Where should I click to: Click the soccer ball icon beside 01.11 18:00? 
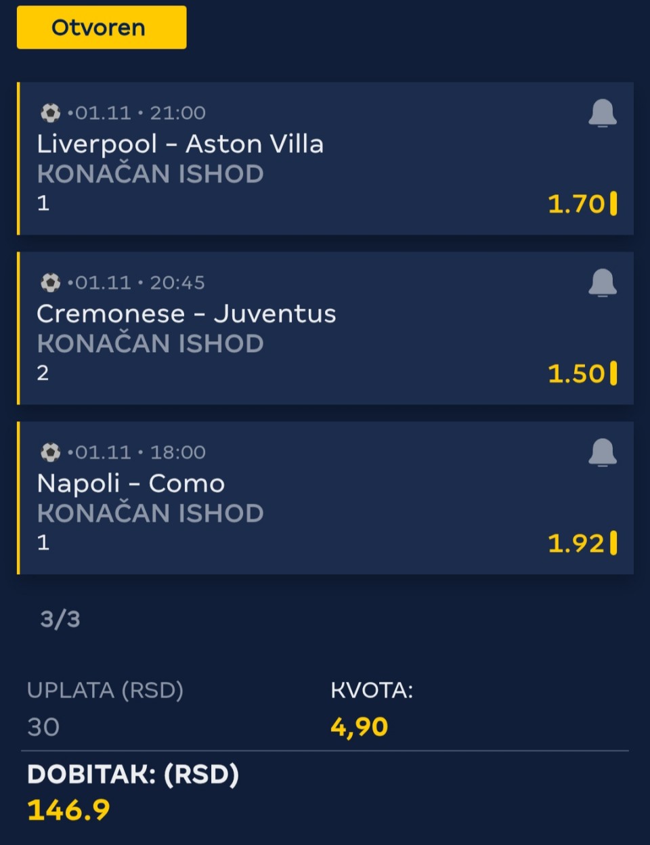(50, 452)
